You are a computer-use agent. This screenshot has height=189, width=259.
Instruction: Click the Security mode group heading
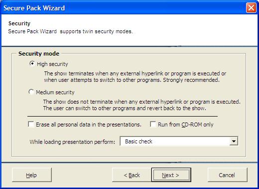(39, 54)
